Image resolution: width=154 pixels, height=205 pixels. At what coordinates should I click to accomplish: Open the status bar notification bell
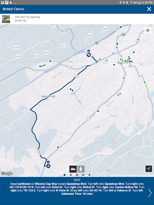coord(10,2)
